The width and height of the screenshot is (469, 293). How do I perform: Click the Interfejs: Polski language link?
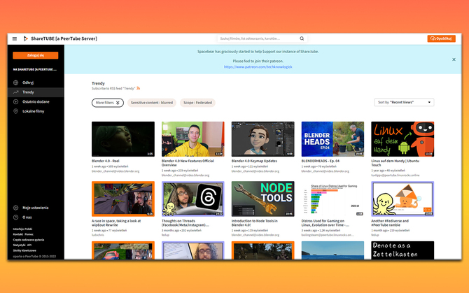tap(22, 229)
